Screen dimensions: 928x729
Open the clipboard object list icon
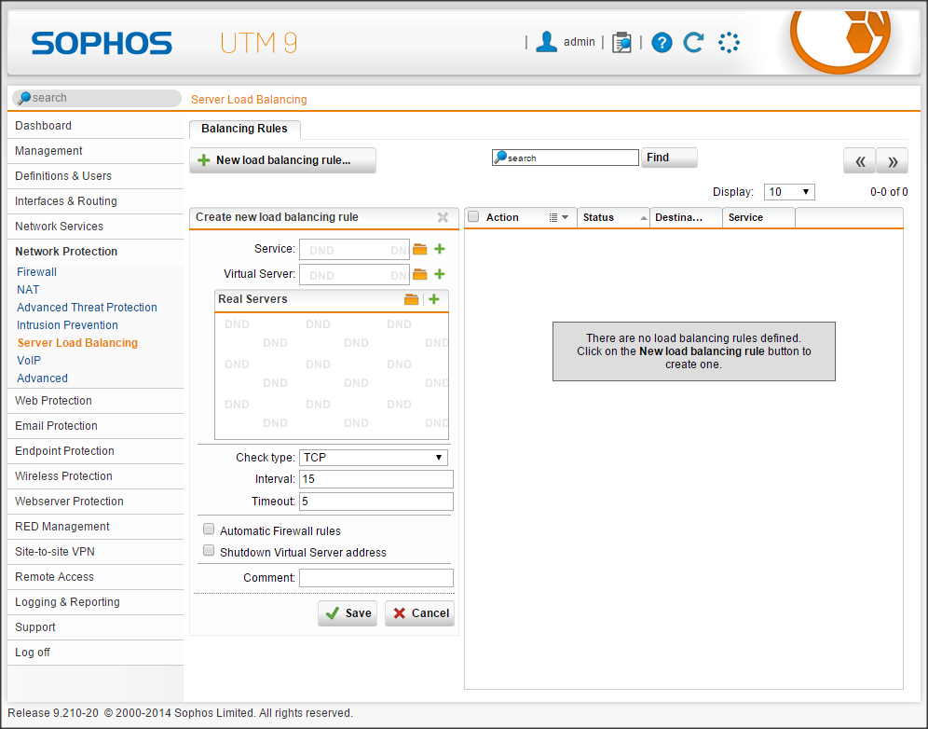621,42
